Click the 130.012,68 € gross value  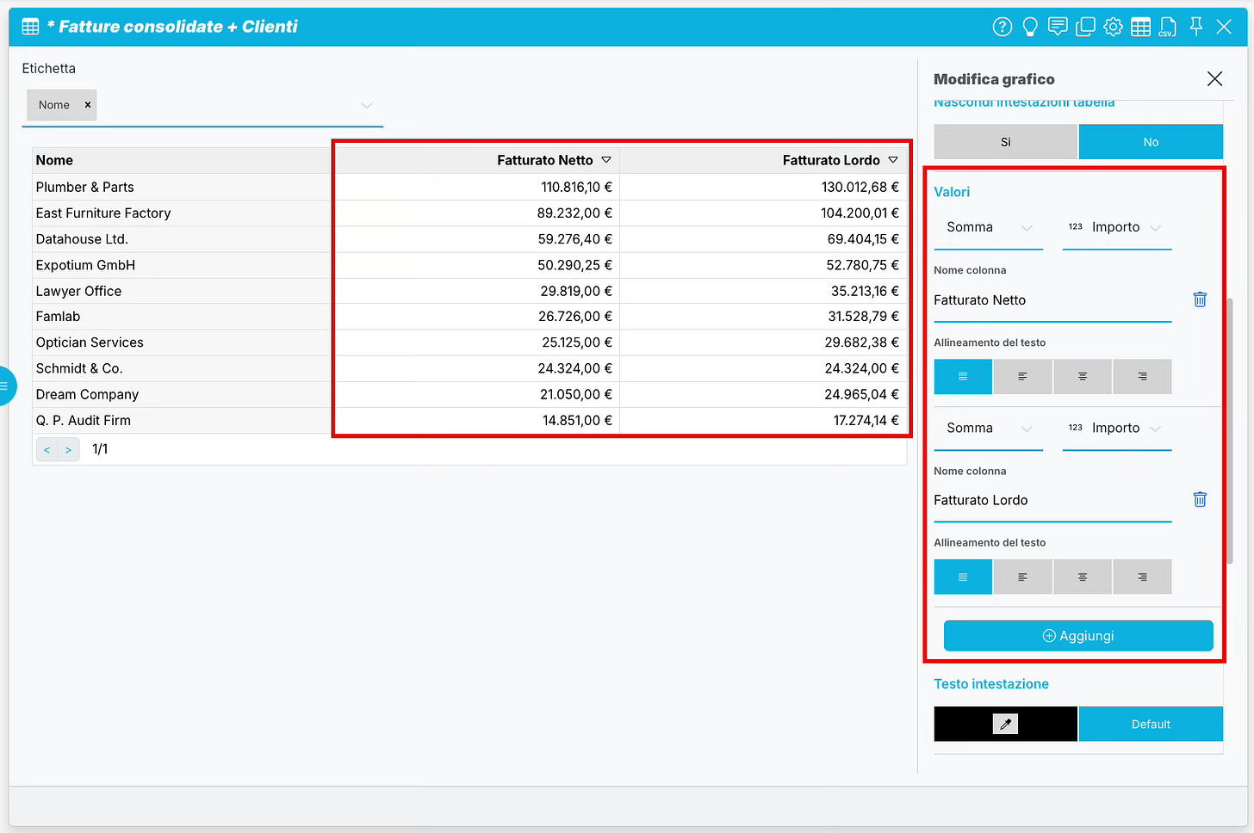click(x=860, y=187)
